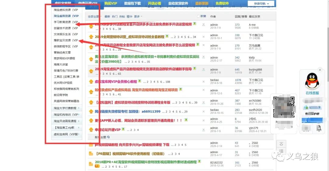
Task: Open 营销经典文章 in the sidebar
Action: [62, 53]
